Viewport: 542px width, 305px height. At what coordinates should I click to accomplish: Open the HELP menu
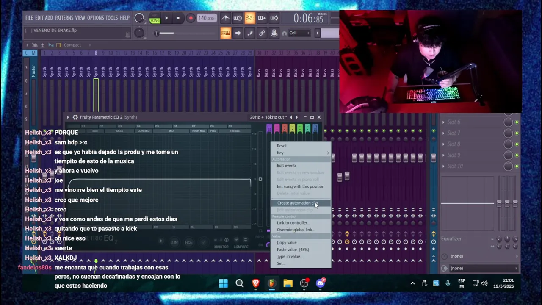pyautogui.click(x=124, y=18)
